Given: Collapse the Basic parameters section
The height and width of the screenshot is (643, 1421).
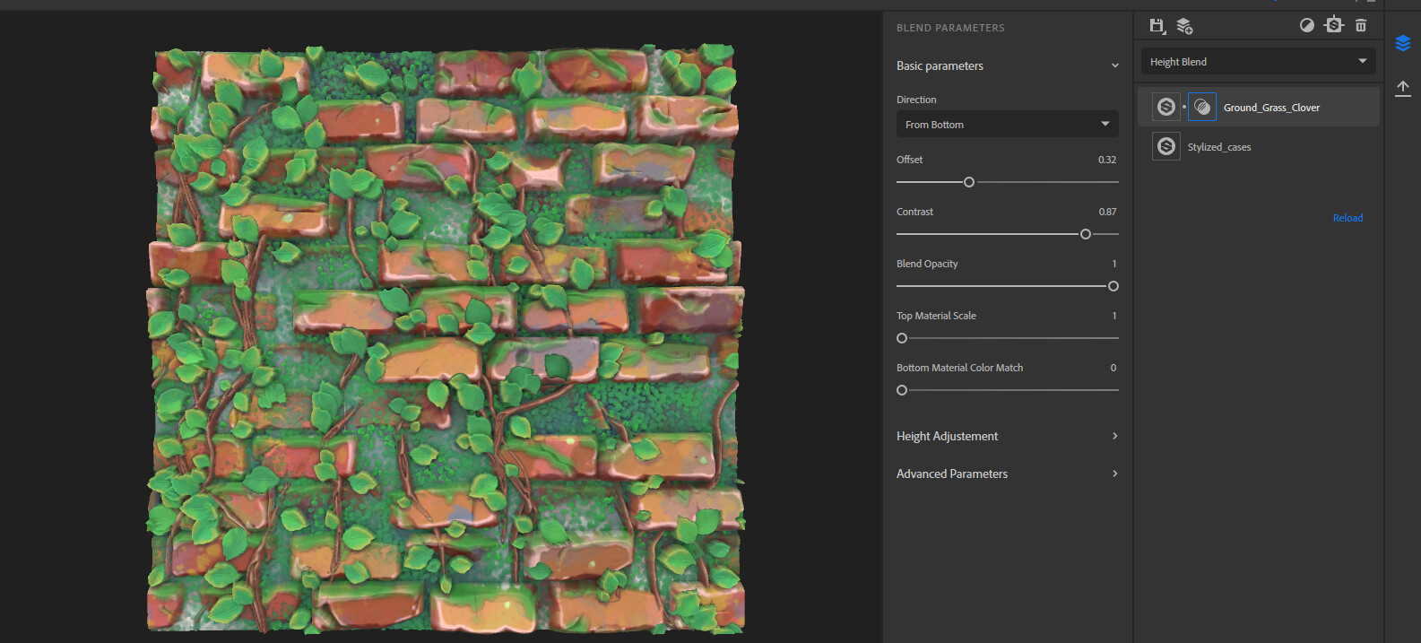Looking at the screenshot, I should click(1115, 65).
